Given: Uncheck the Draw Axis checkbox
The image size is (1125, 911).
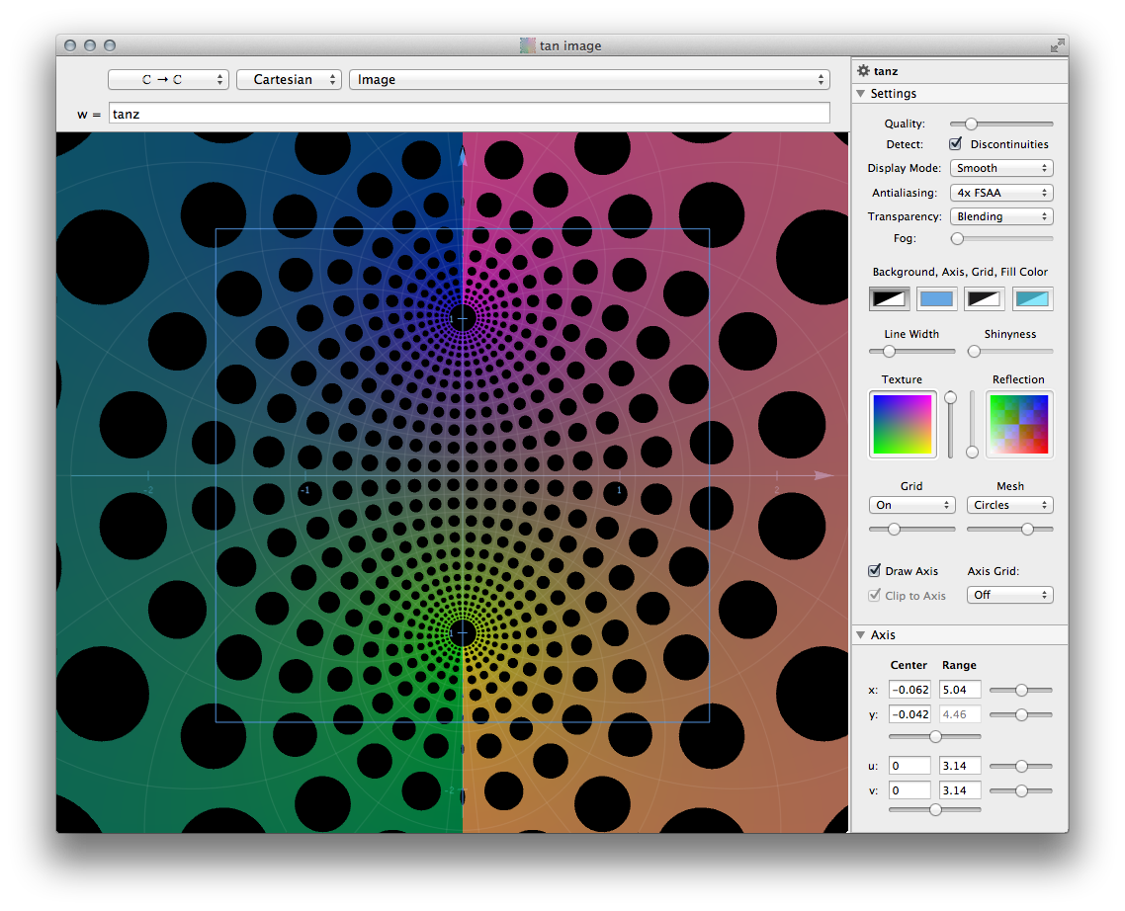Looking at the screenshot, I should click(x=874, y=571).
